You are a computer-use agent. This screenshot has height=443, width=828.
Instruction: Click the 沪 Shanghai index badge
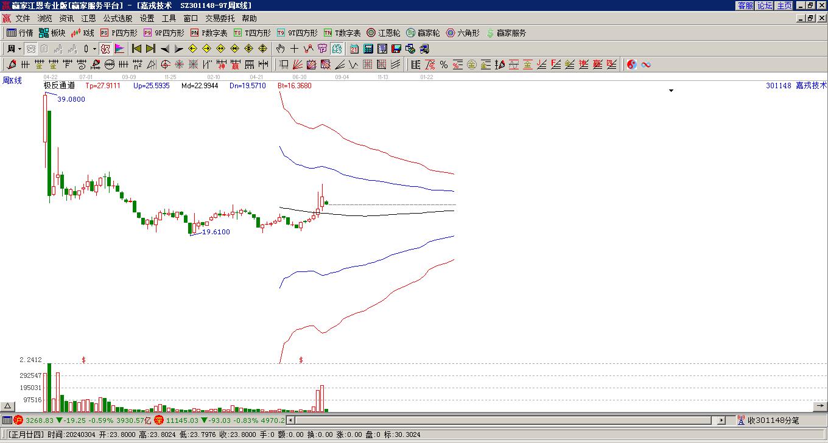coord(18,420)
